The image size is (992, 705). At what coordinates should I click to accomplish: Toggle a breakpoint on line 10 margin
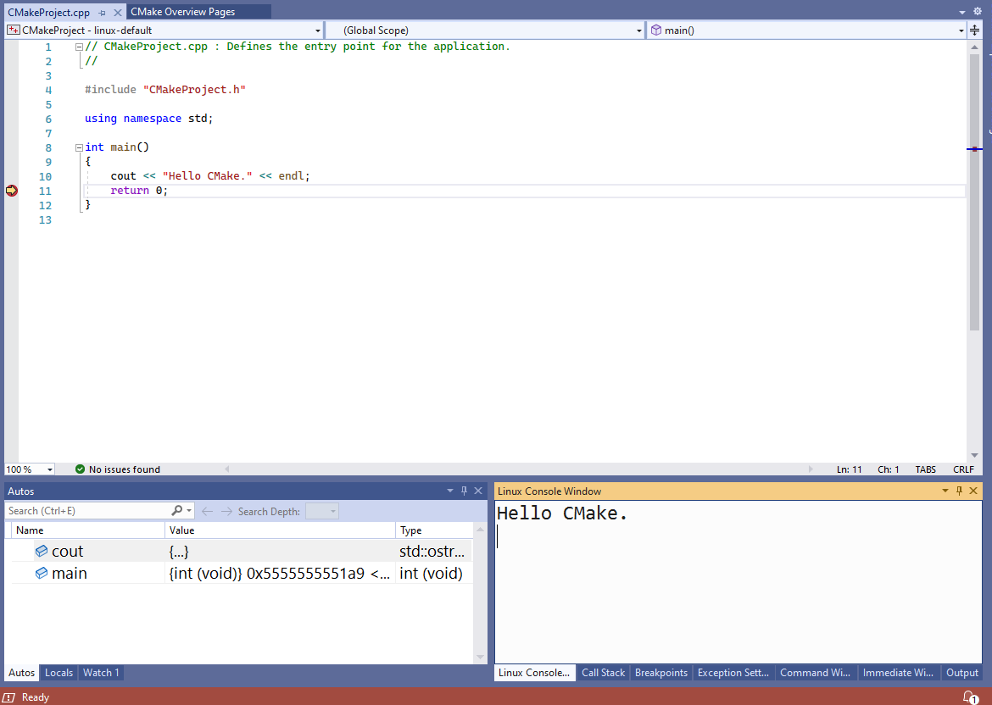click(12, 175)
